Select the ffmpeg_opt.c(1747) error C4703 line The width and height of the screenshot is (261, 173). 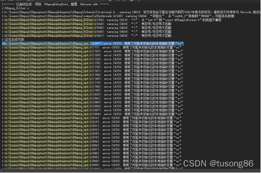click(92, 71)
